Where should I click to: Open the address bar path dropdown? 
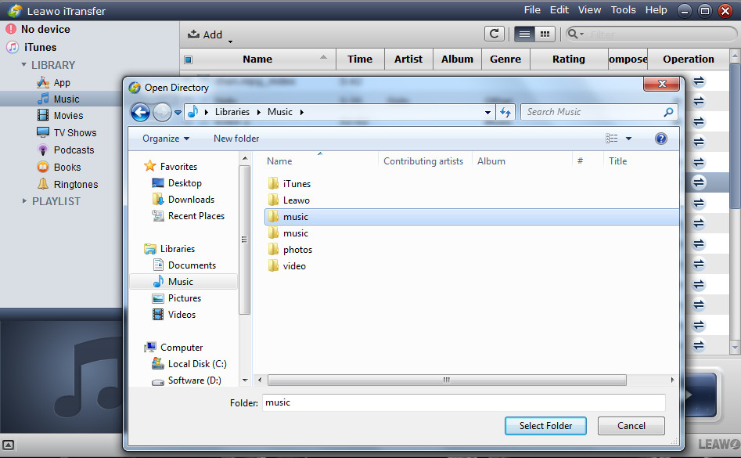click(x=488, y=112)
